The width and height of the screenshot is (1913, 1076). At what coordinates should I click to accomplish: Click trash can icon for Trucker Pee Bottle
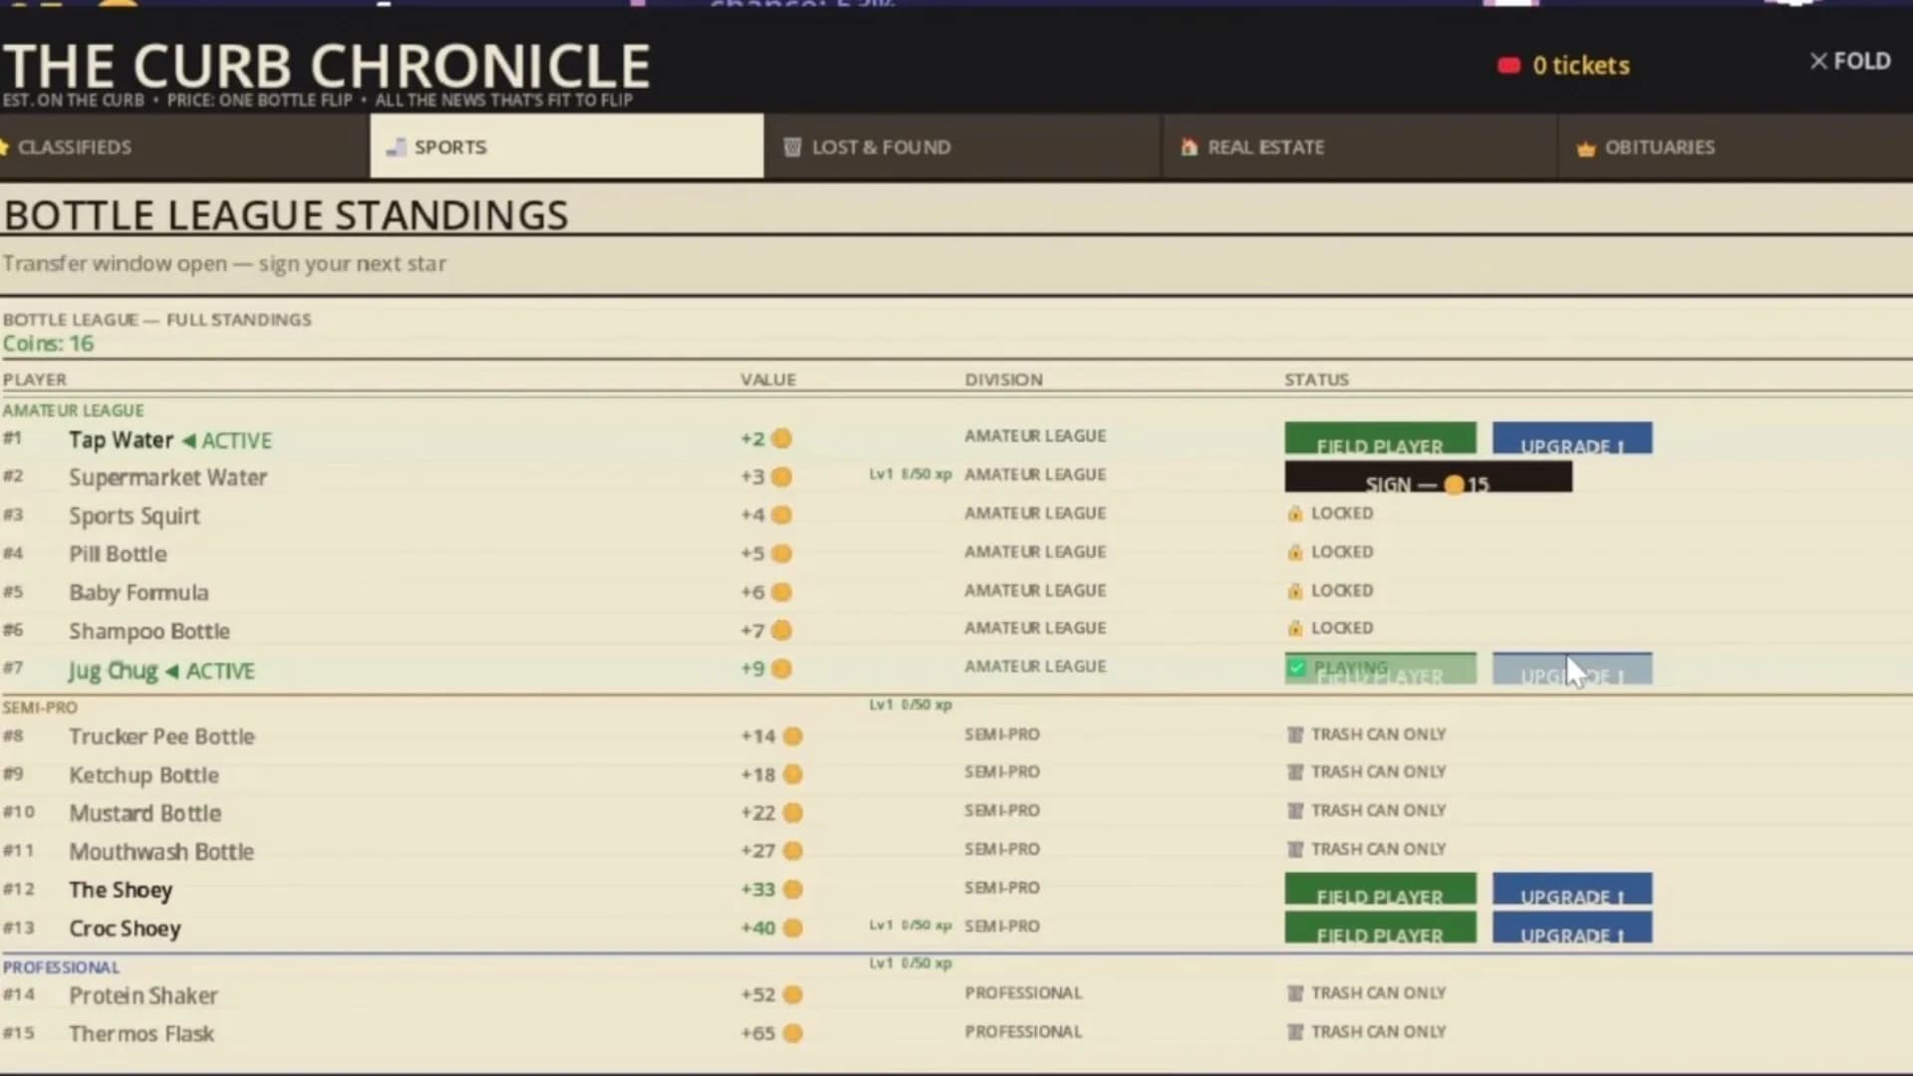(x=1295, y=735)
